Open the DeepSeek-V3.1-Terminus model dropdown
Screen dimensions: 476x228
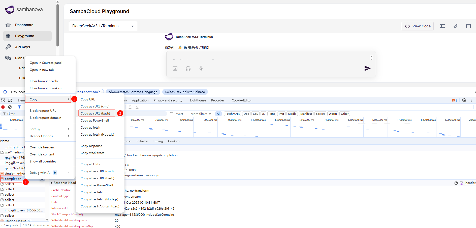103,26
